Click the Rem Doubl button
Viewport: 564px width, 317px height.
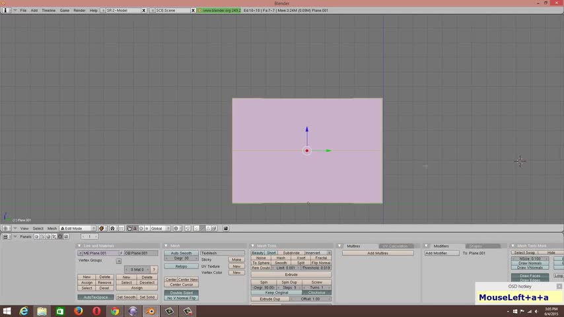(261, 267)
